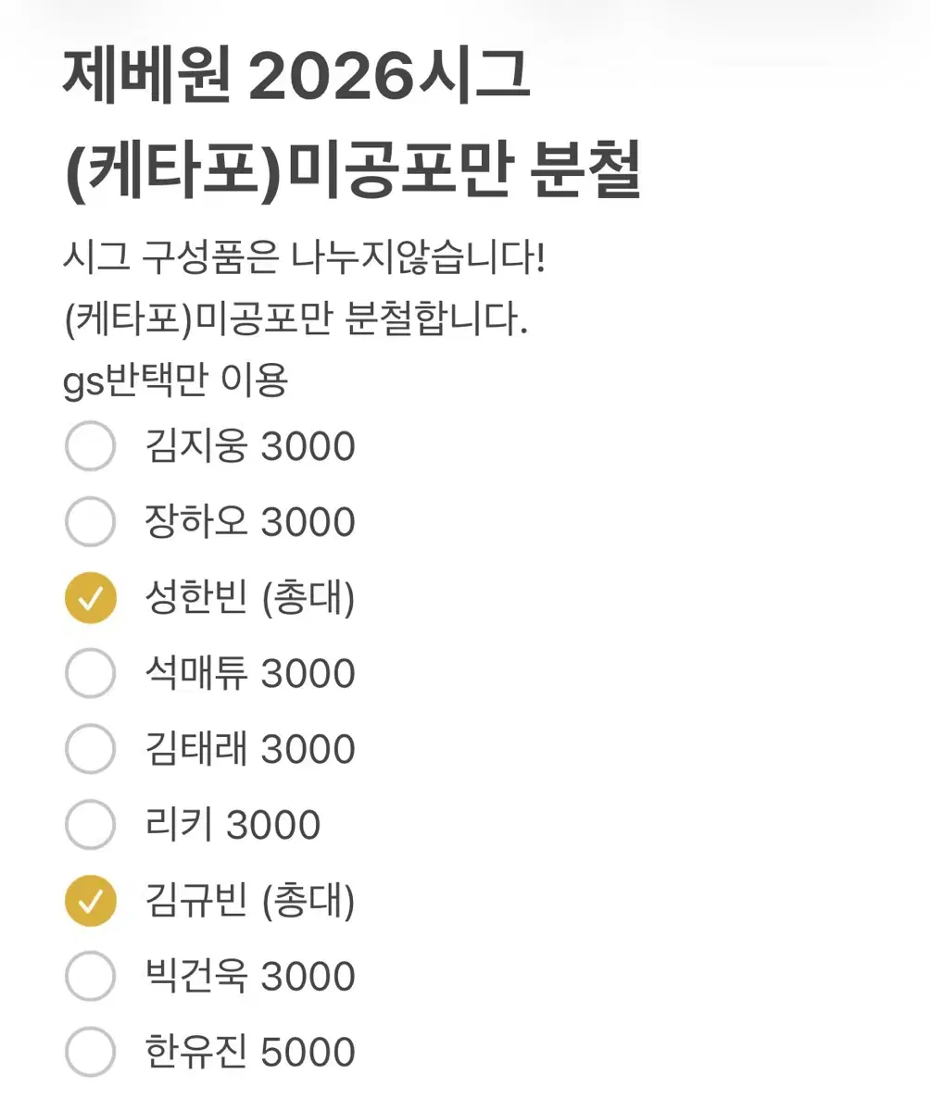Image resolution: width=931 pixels, height=1111 pixels.
Task: Click the gs반택만 이용 description line
Action: [x=176, y=381]
